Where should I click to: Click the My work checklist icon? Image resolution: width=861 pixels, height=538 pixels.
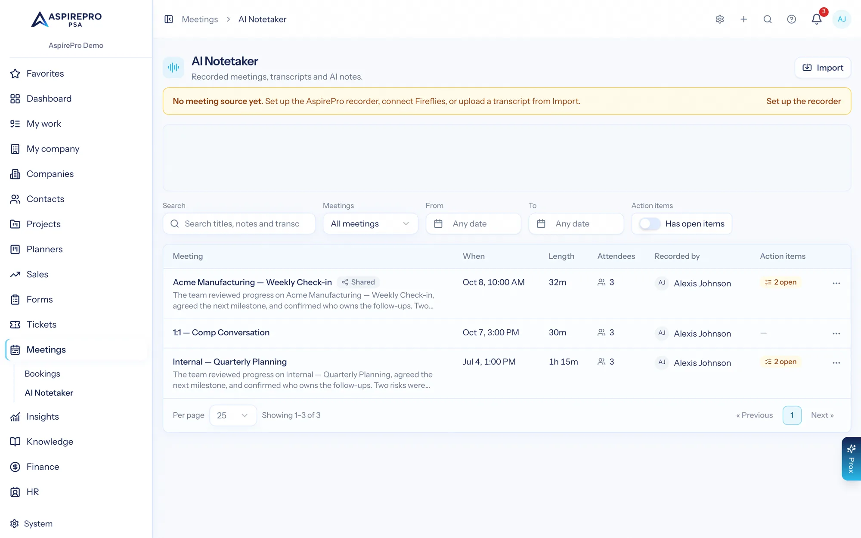click(x=15, y=124)
